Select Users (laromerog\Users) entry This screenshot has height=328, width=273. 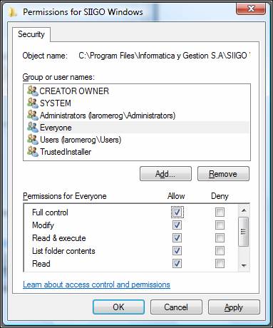pos(137,140)
